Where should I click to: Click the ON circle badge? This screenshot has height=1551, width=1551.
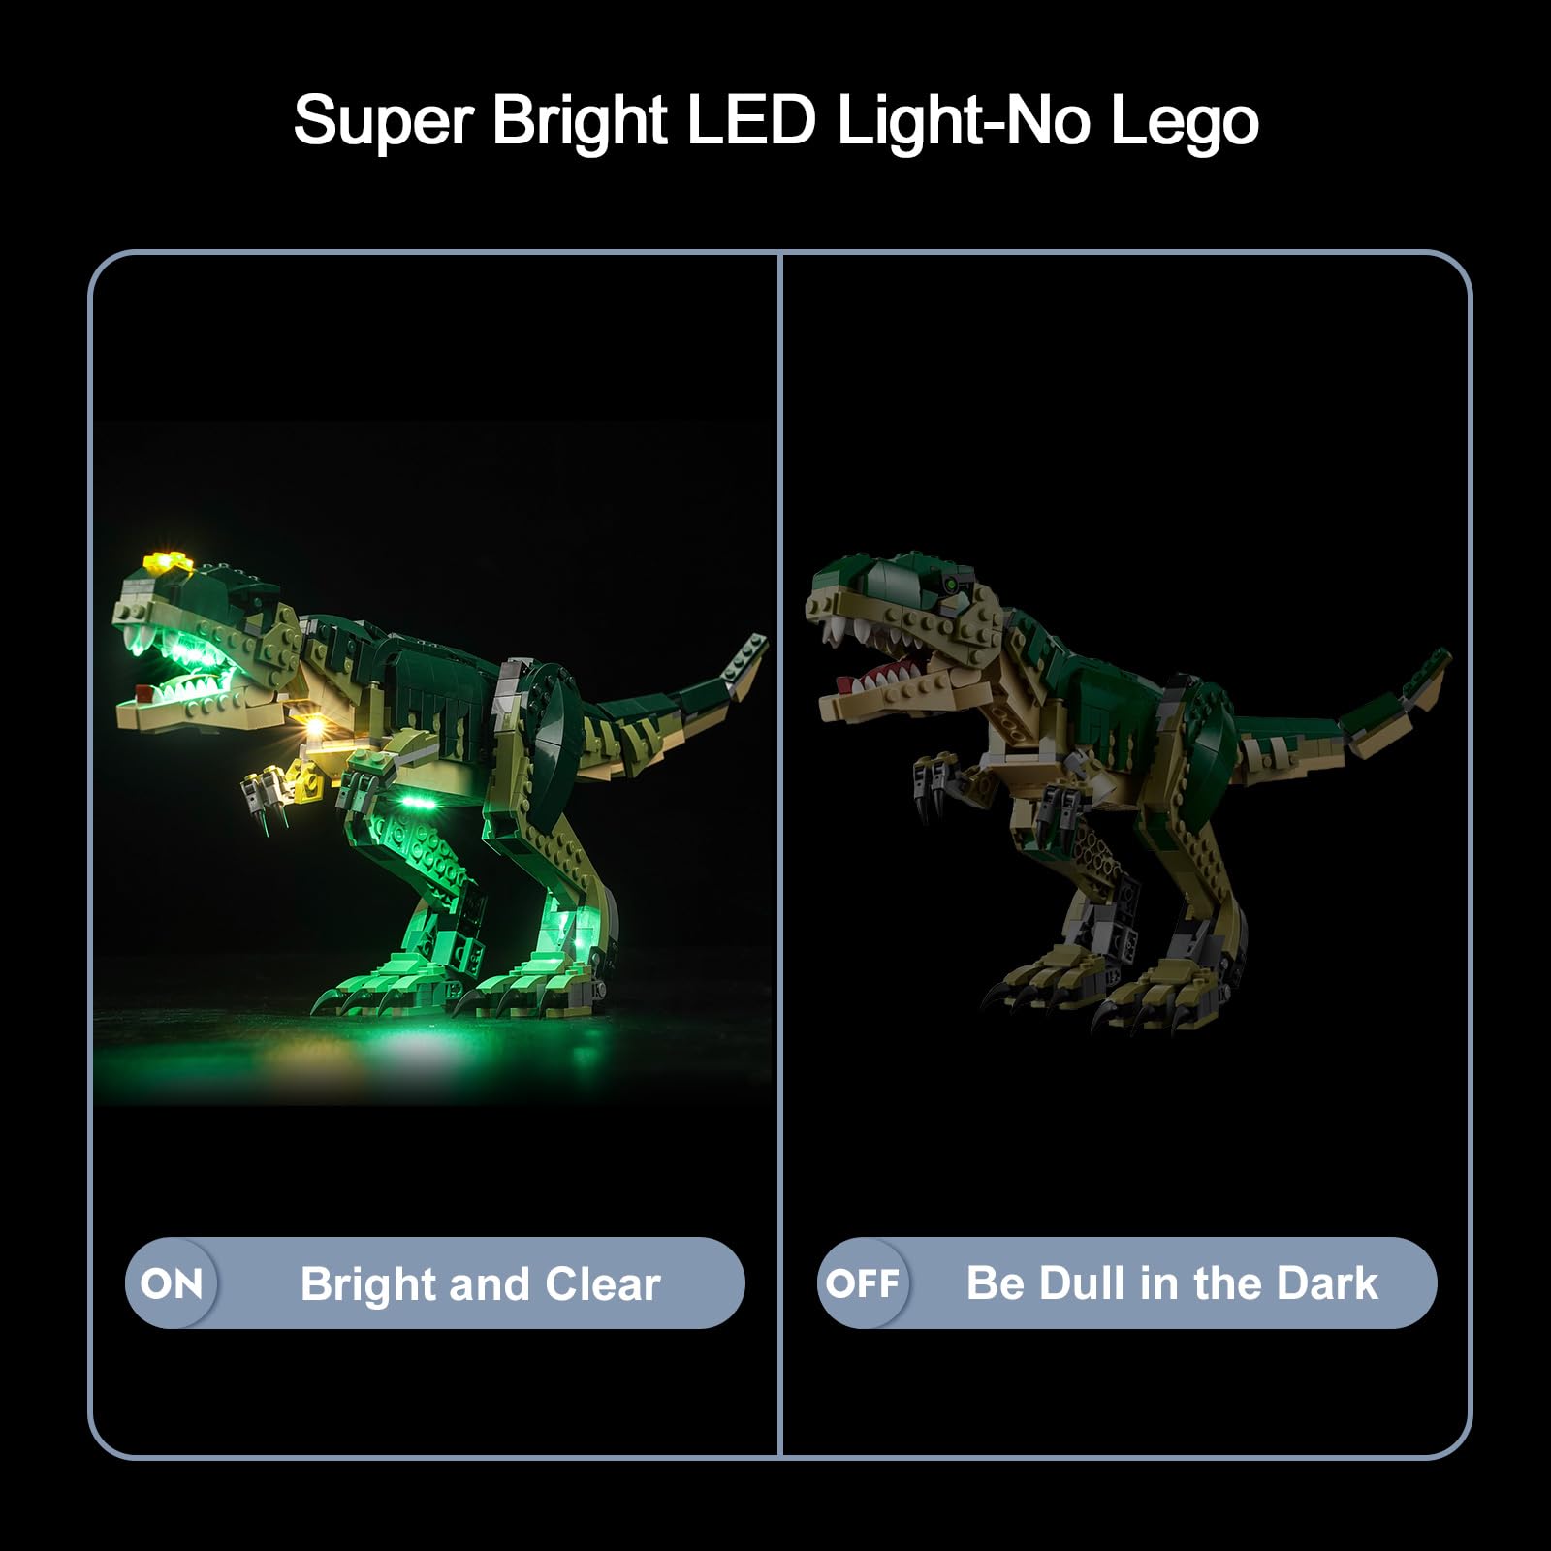(x=172, y=1283)
